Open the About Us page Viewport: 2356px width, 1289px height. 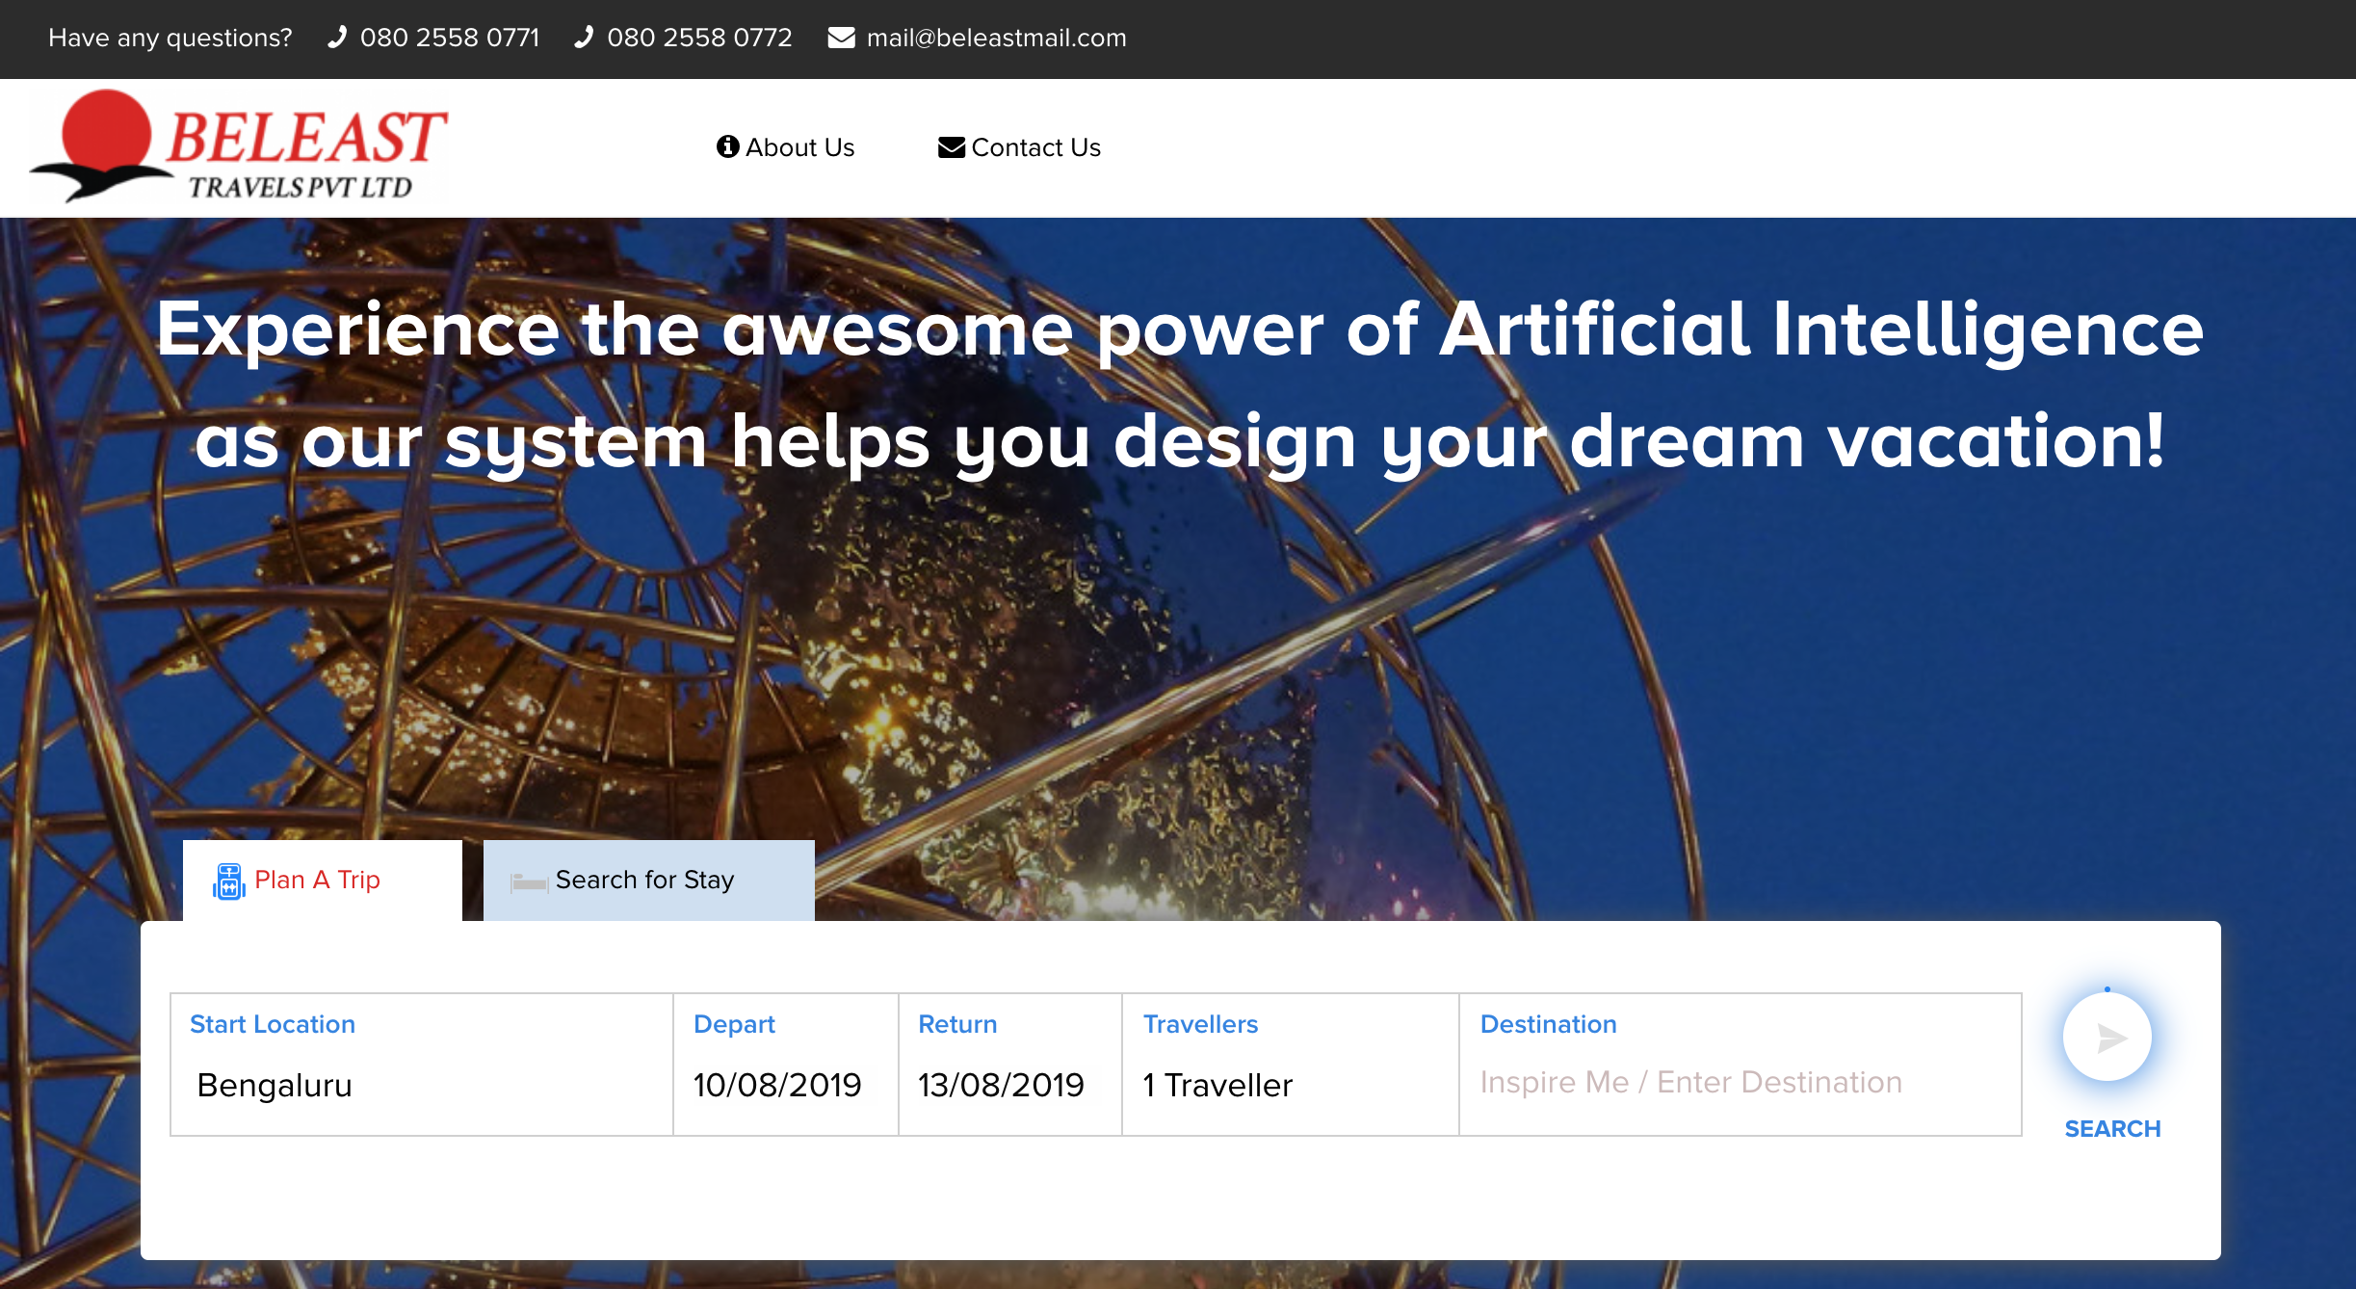click(786, 147)
